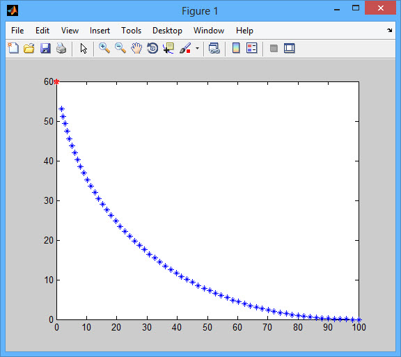Click the Link Plot icon
This screenshot has height=357, width=401.
point(214,48)
